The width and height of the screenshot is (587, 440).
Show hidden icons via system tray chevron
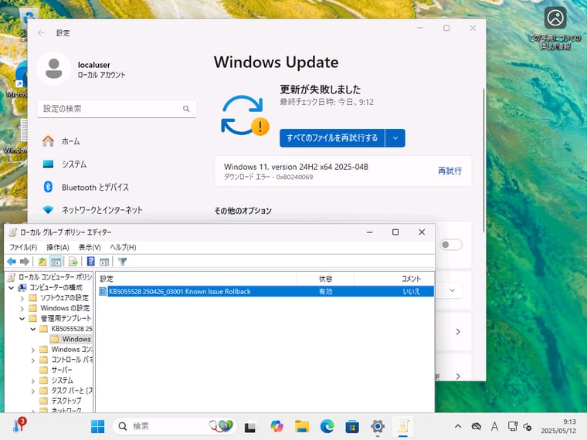pyautogui.click(x=457, y=426)
